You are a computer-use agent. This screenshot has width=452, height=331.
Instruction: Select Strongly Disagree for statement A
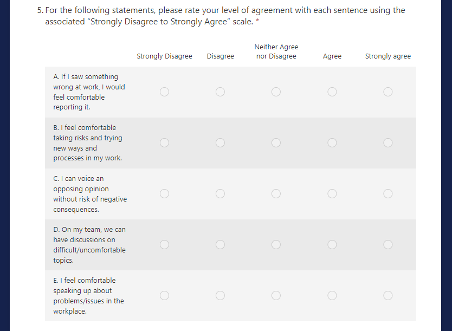coord(164,92)
